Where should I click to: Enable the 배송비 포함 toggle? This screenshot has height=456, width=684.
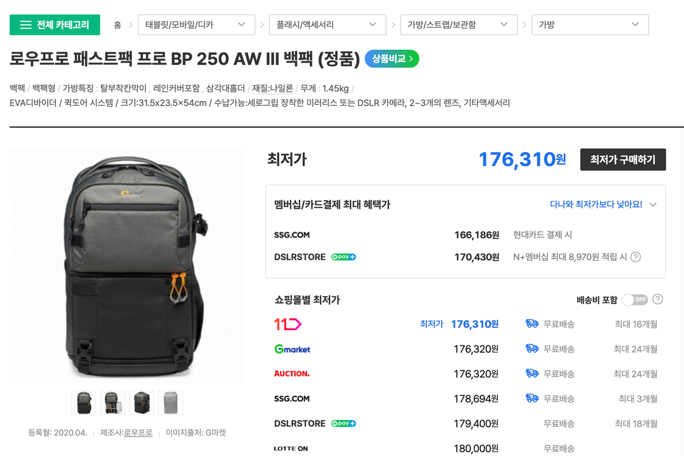(635, 299)
